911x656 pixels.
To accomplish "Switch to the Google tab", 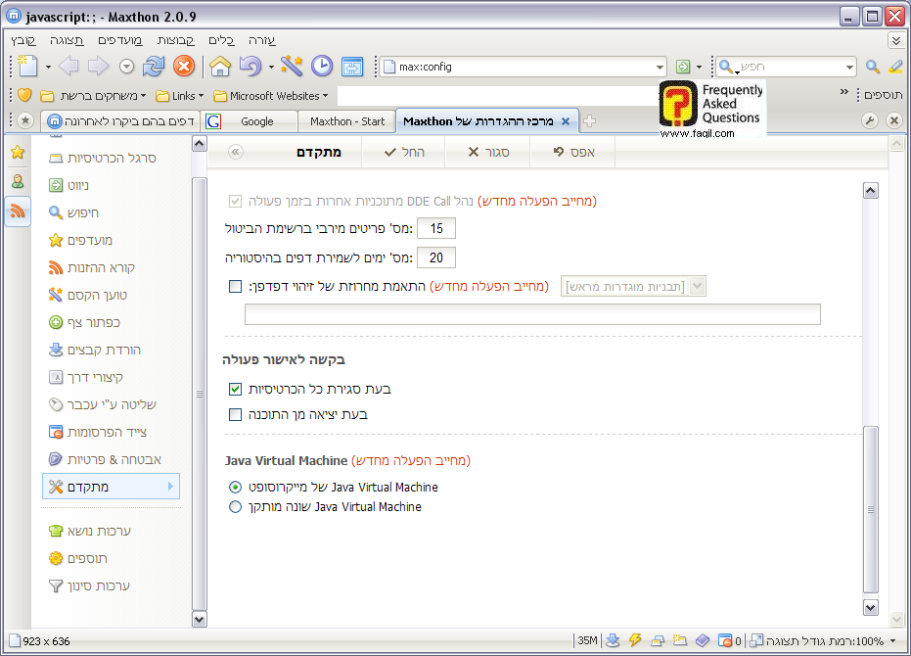I will pyautogui.click(x=250, y=121).
